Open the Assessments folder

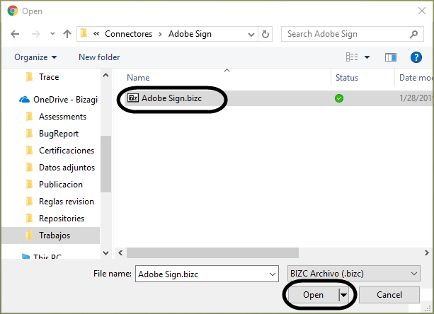(x=62, y=117)
